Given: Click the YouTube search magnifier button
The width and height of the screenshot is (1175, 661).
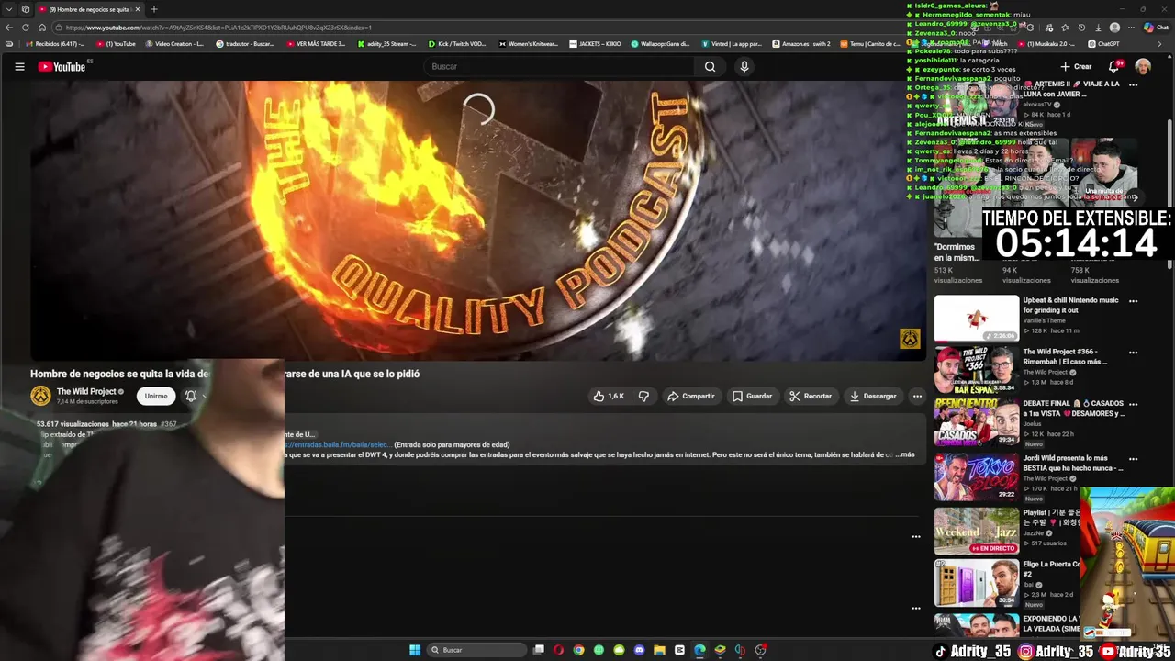Looking at the screenshot, I should click(710, 66).
